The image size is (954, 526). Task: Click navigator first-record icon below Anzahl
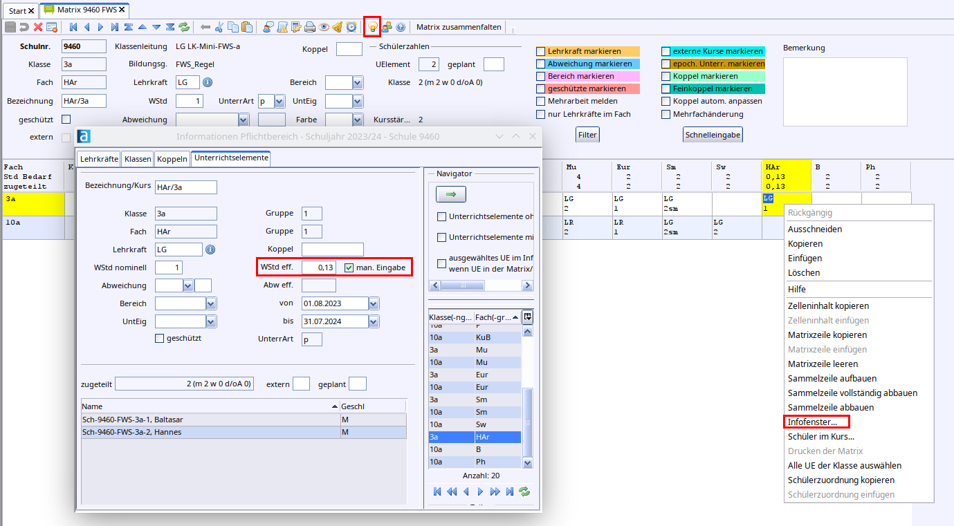coord(437,491)
